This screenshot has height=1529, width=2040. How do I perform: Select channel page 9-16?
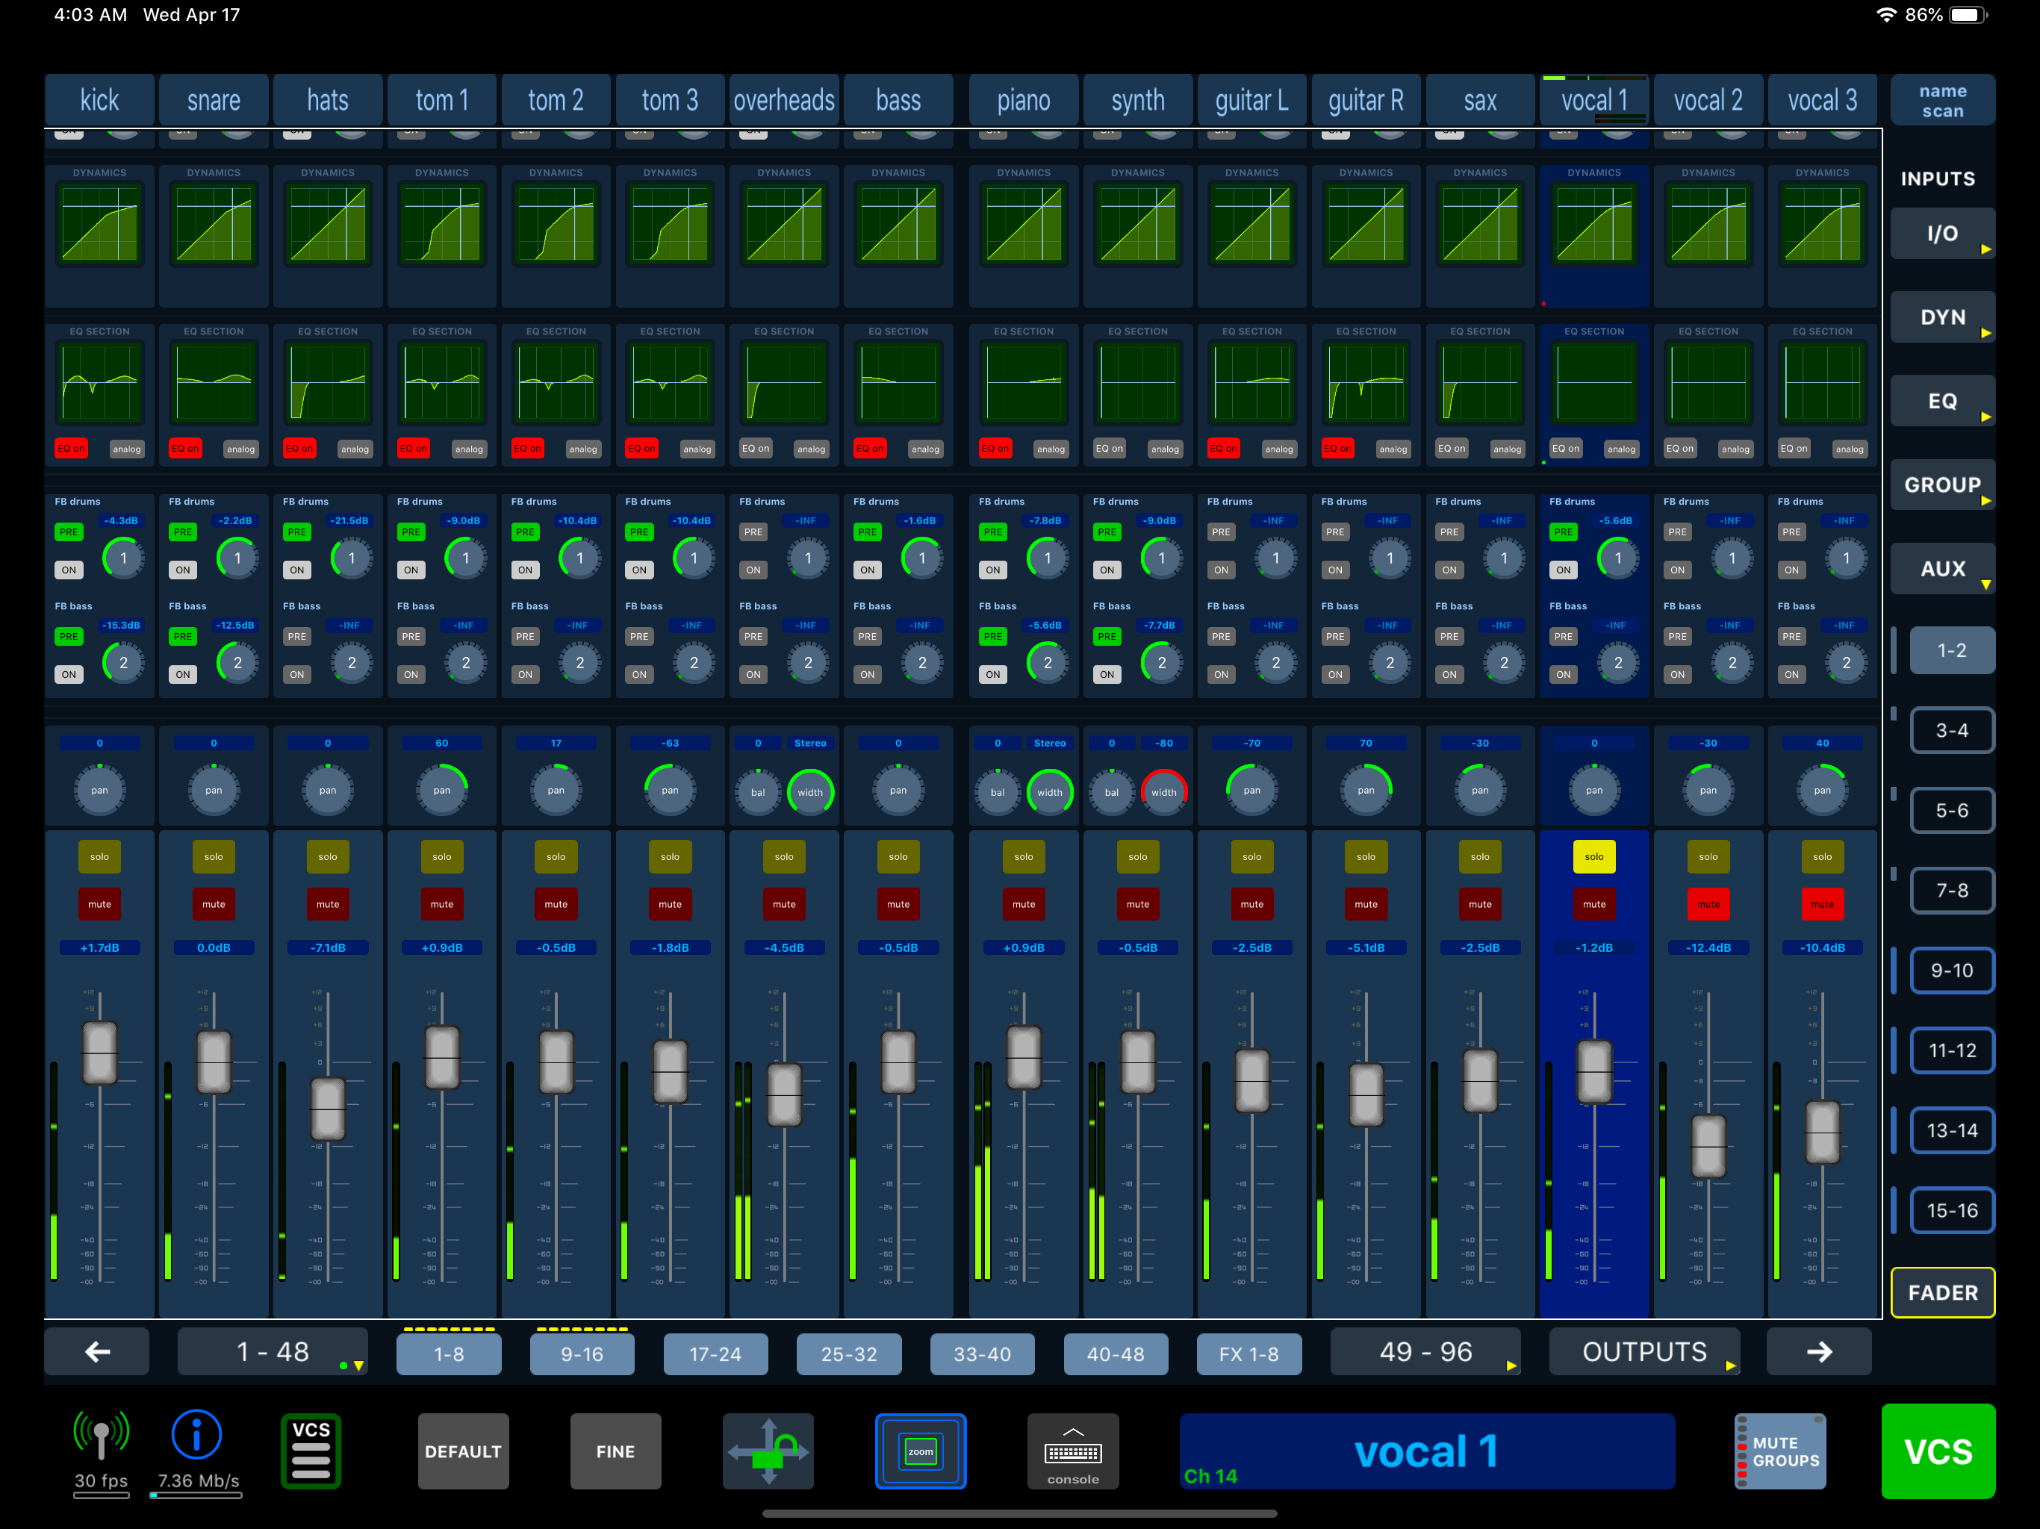(x=582, y=1354)
